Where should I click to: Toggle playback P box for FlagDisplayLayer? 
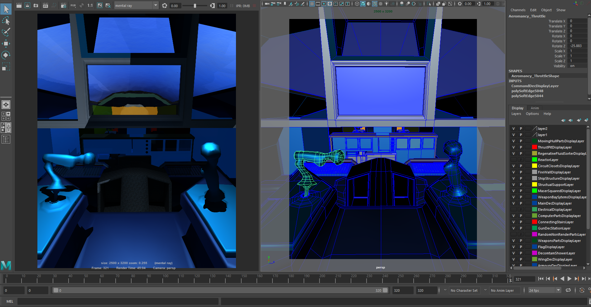tap(521, 247)
